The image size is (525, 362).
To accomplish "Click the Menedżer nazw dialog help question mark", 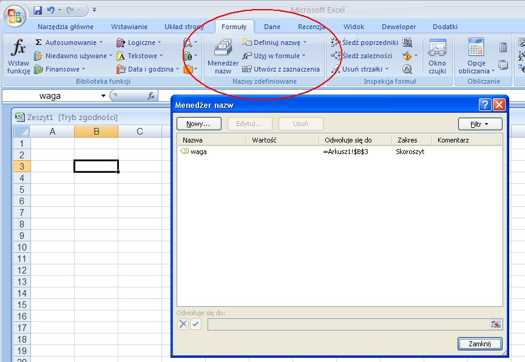I will (x=484, y=105).
